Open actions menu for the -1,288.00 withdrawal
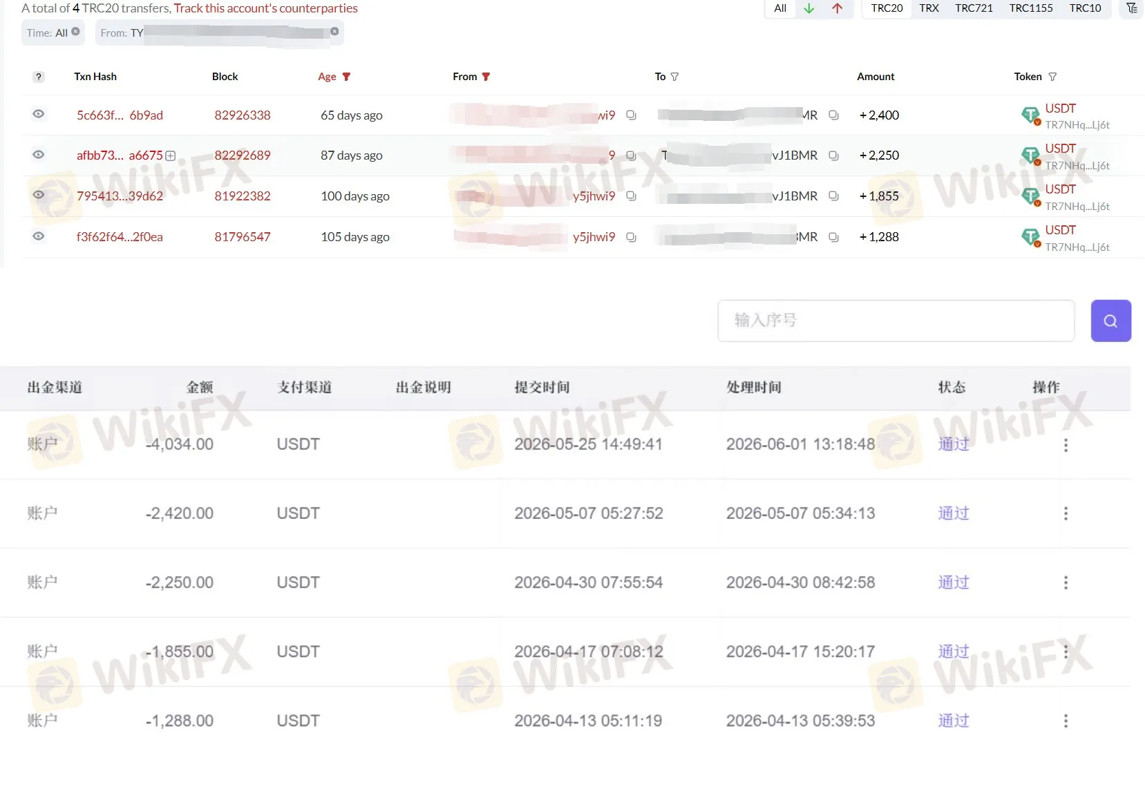 [x=1066, y=721]
